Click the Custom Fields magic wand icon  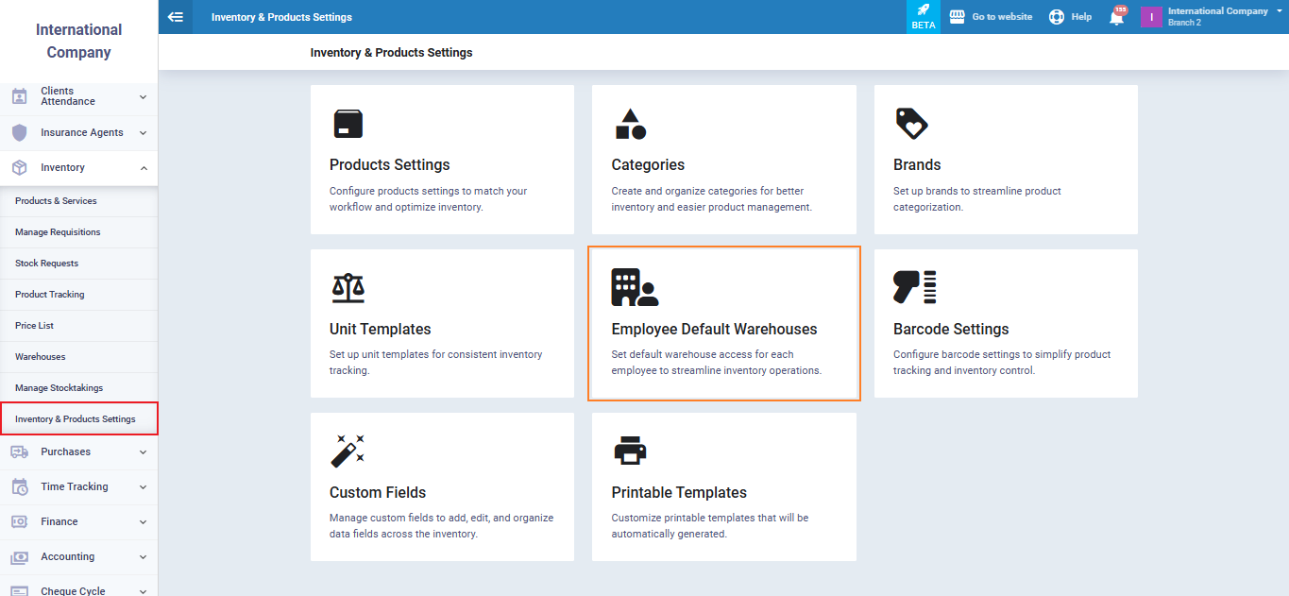[x=348, y=451]
